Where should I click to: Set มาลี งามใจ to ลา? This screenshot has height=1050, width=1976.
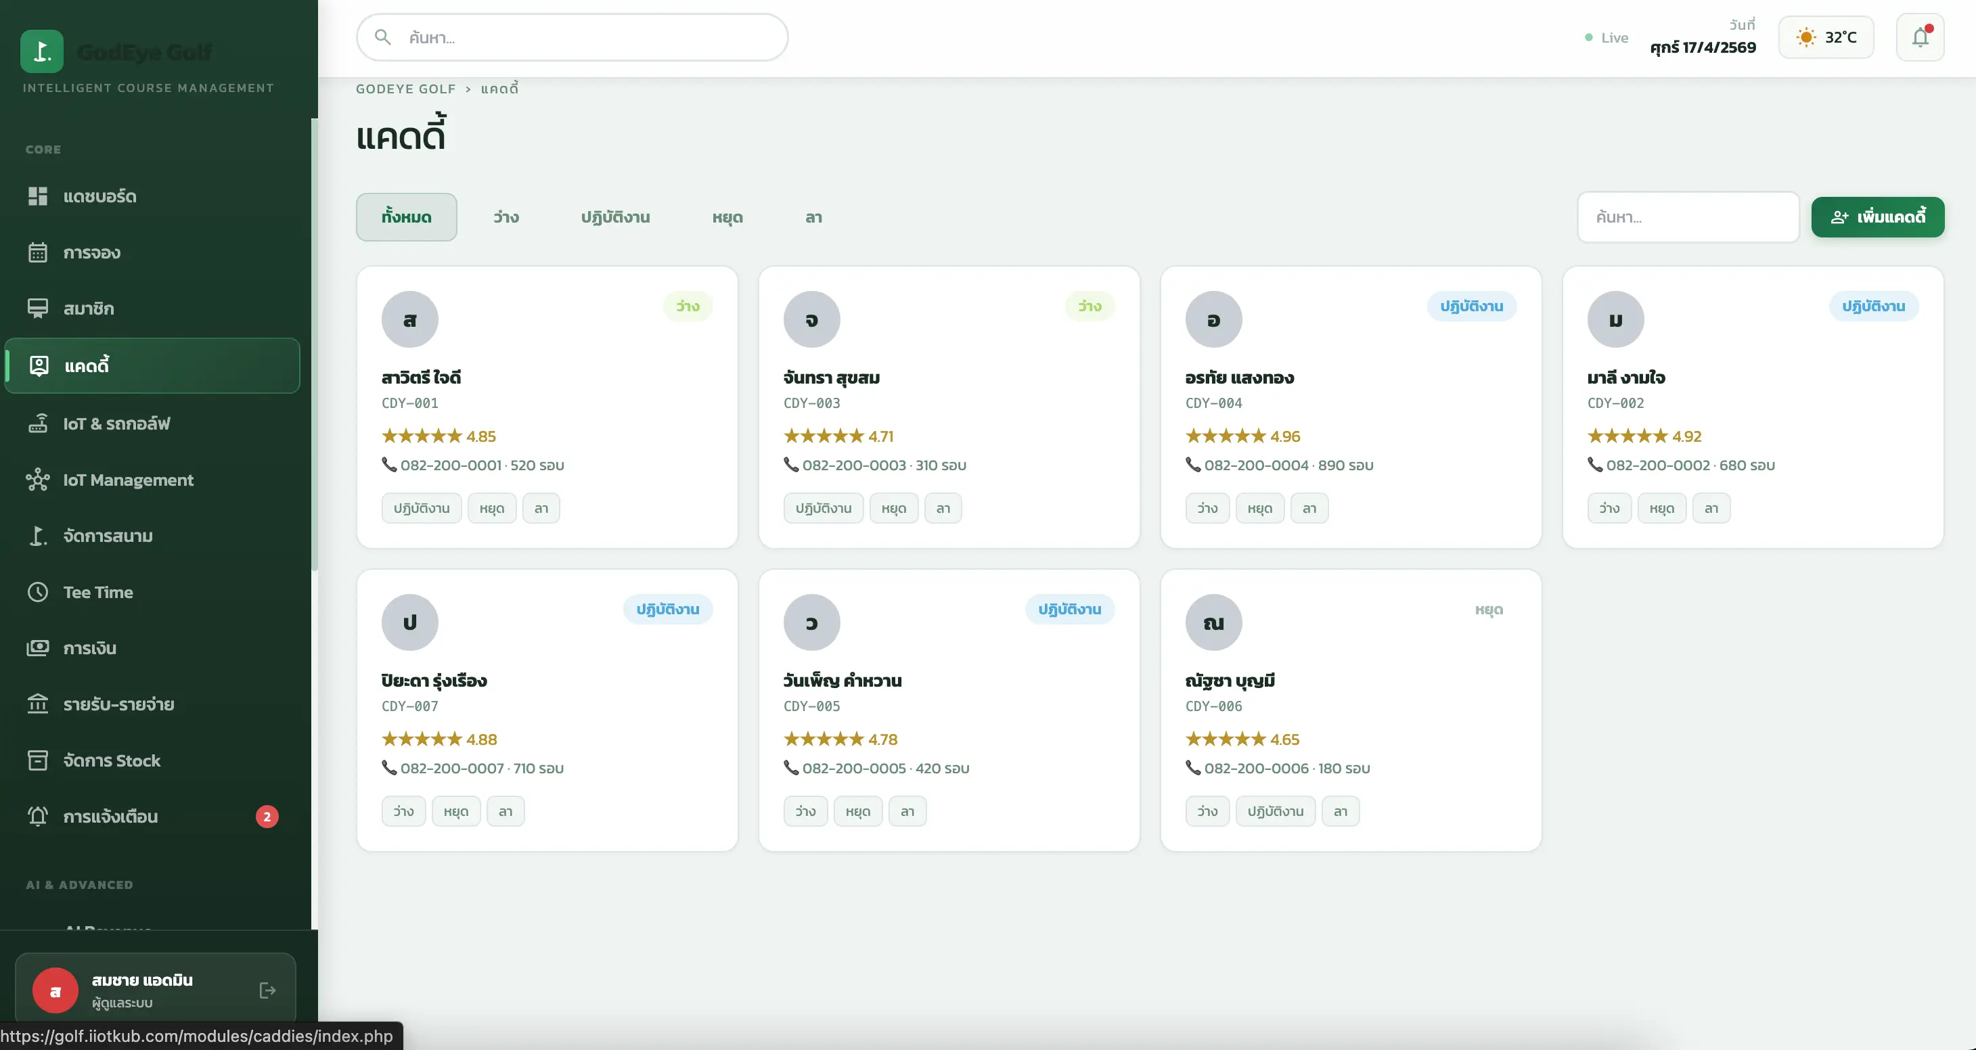pos(1711,507)
